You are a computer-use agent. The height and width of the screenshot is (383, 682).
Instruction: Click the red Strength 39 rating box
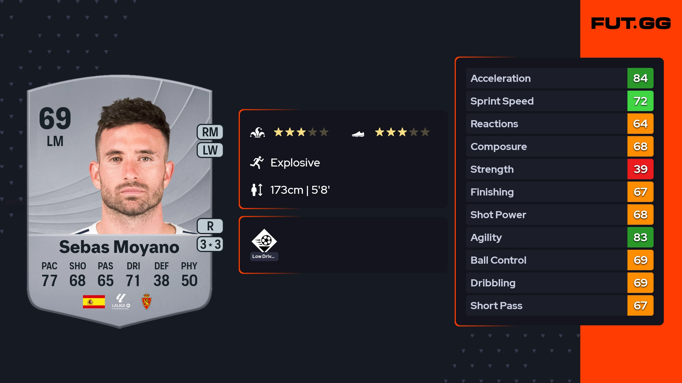coord(640,169)
